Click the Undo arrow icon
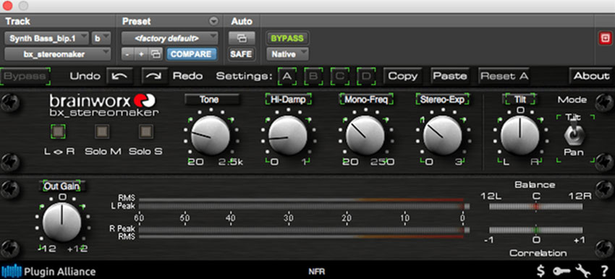 click(119, 76)
